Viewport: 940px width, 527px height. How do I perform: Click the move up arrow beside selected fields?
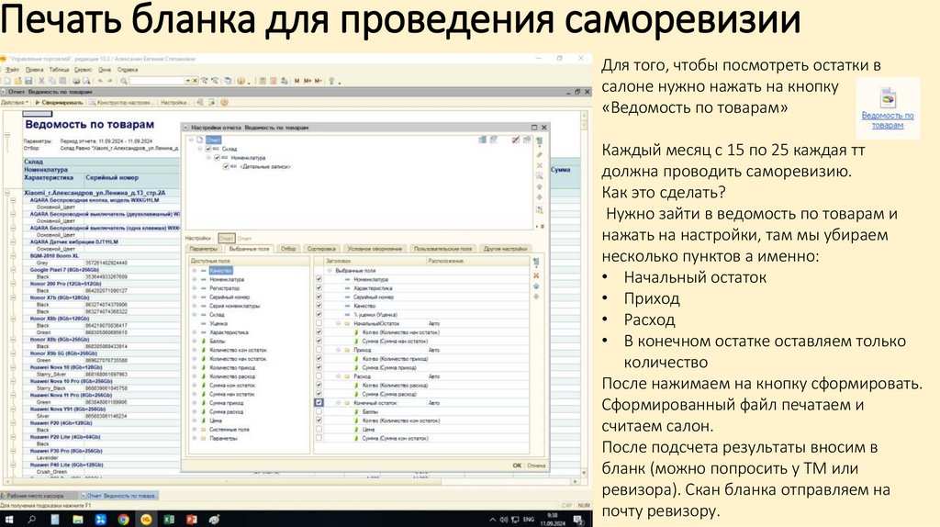(x=536, y=286)
